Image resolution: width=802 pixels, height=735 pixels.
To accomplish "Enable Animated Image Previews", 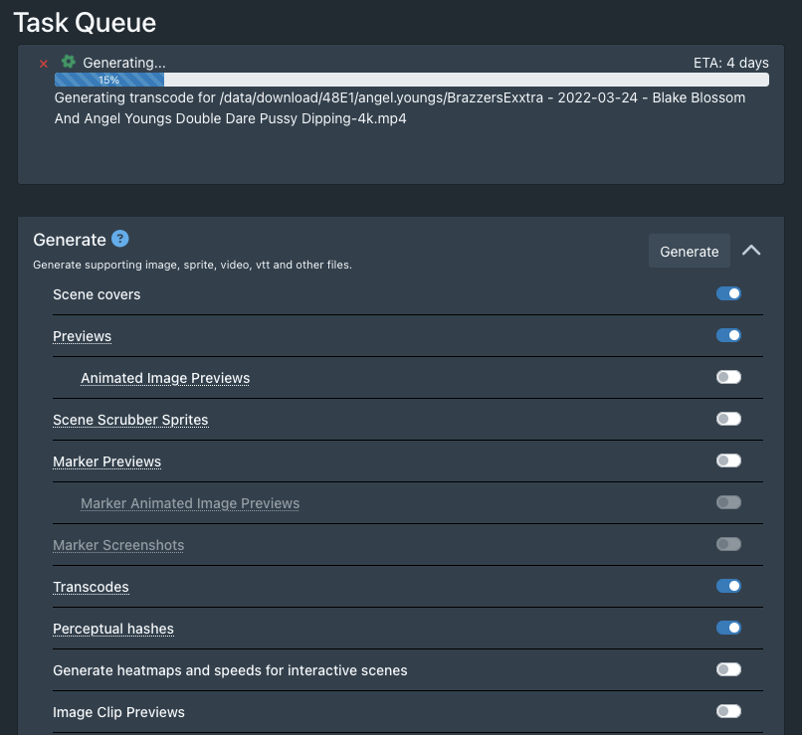I will click(728, 377).
